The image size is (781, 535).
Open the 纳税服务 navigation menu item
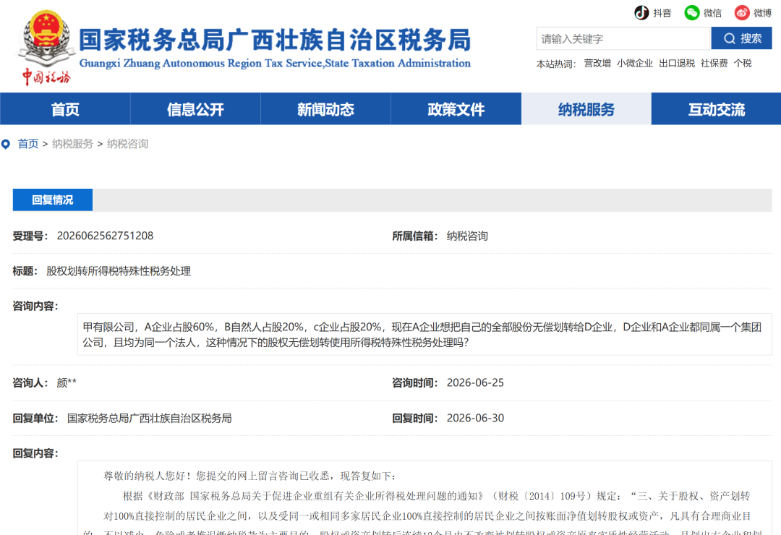pyautogui.click(x=586, y=108)
